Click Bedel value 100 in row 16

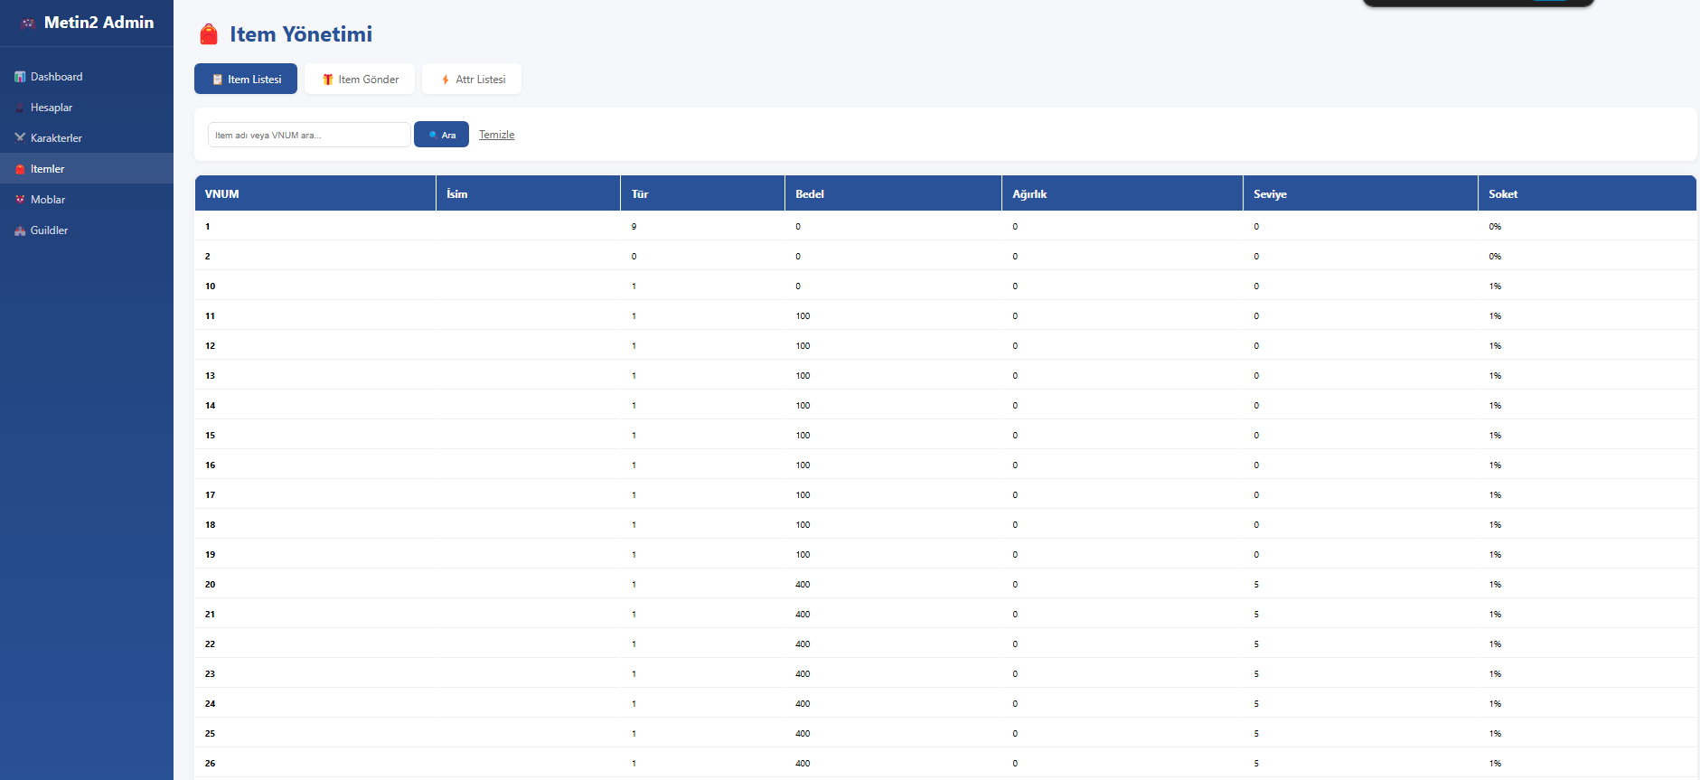(x=803, y=465)
